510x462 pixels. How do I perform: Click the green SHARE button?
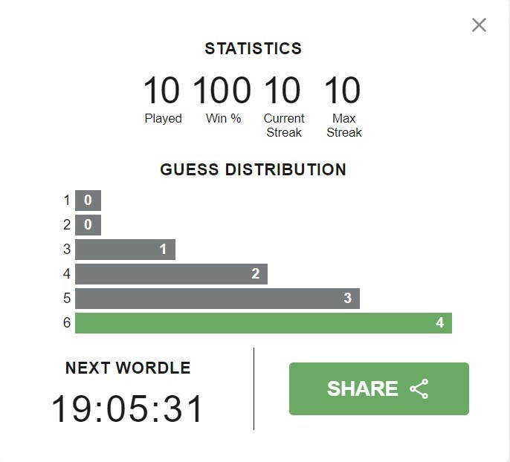click(x=379, y=388)
